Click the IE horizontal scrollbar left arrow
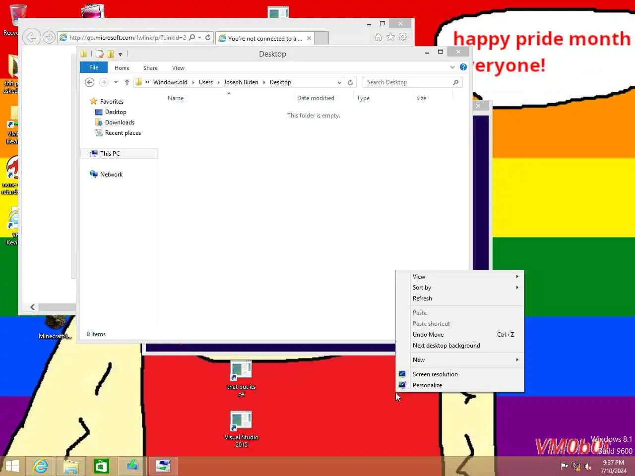Image resolution: width=635 pixels, height=476 pixels. click(x=32, y=307)
